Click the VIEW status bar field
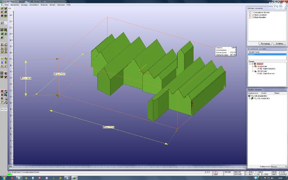 [x=216, y=172]
